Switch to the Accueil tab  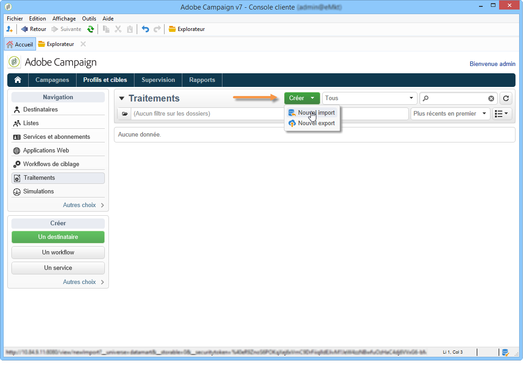[20, 44]
